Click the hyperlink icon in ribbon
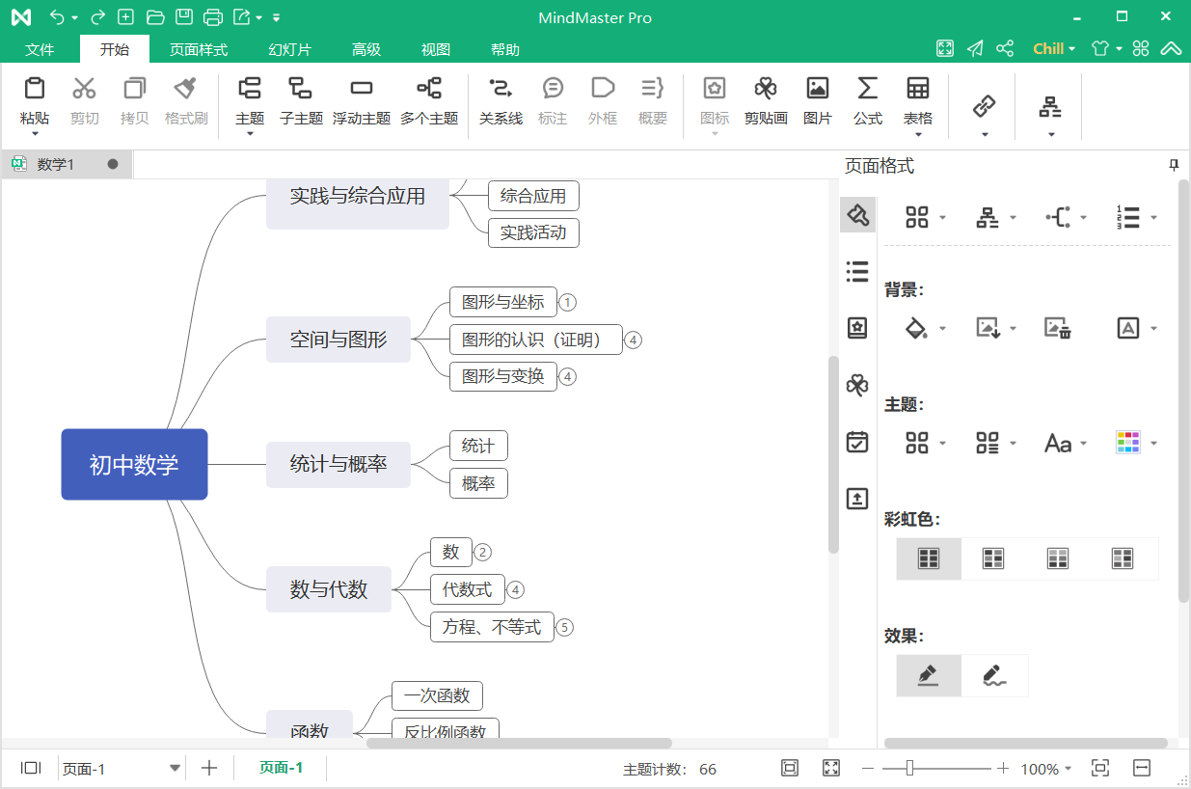This screenshot has height=789, width=1191. point(985,105)
